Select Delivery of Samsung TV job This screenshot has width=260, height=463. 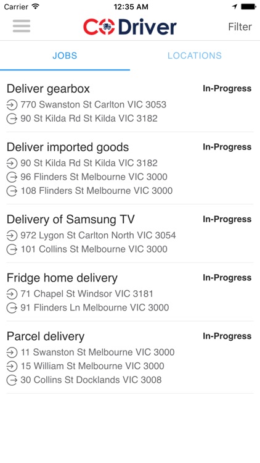click(130, 233)
